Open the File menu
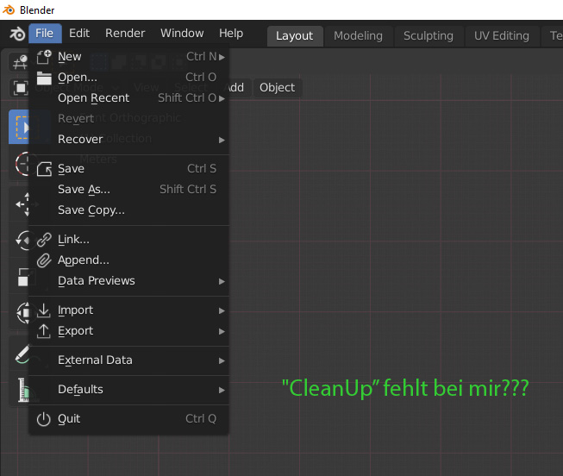 point(45,34)
